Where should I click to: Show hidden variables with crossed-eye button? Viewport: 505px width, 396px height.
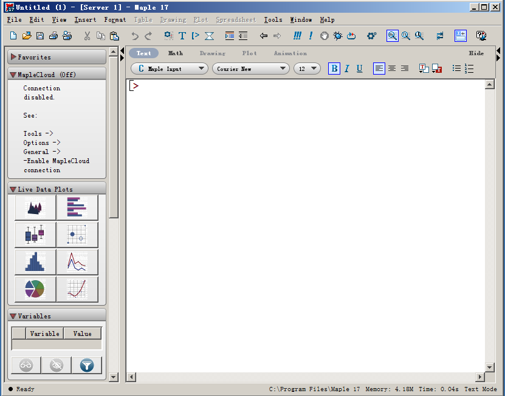[57, 365]
